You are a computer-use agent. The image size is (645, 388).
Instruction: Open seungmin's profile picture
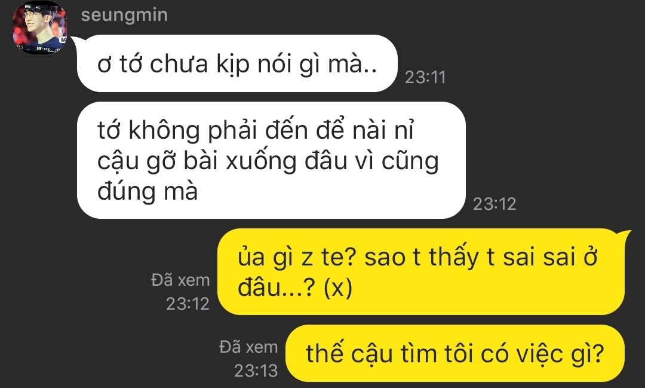[39, 27]
